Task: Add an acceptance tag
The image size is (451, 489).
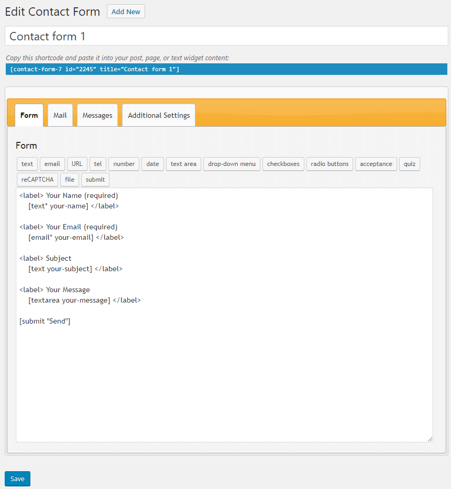Action: pos(376,164)
